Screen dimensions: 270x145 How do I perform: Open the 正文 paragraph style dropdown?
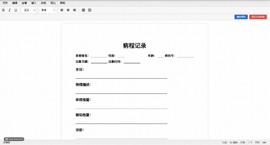click(x=29, y=10)
